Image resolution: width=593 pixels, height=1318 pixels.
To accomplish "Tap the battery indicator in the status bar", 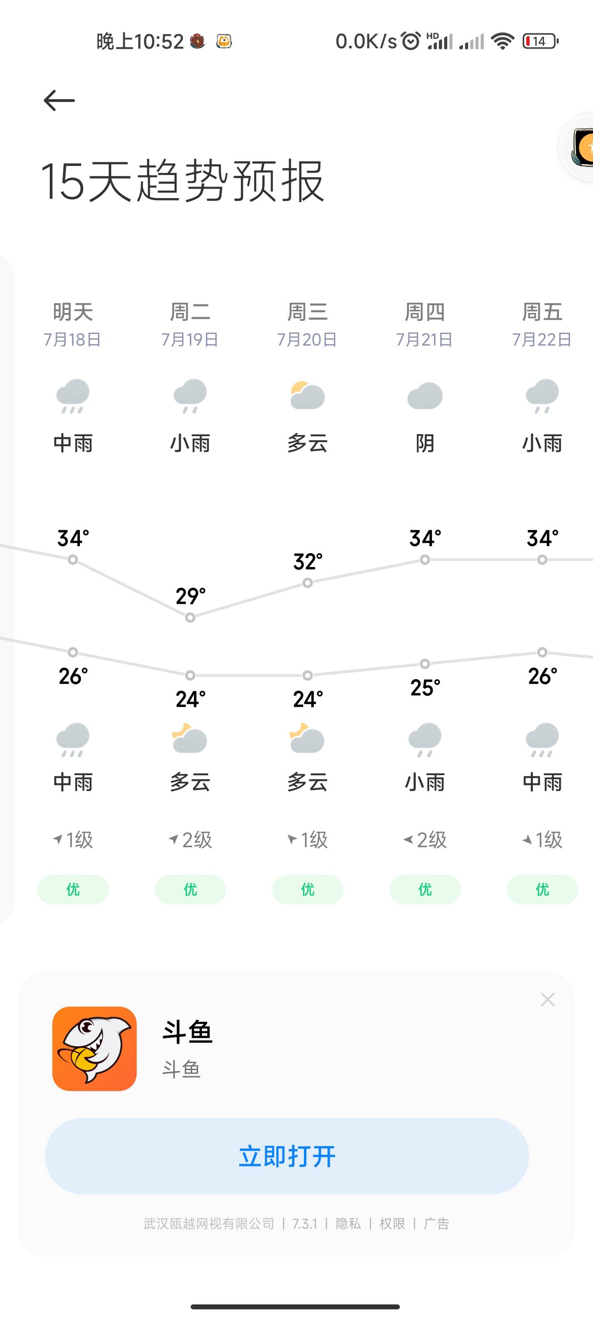I will [540, 41].
